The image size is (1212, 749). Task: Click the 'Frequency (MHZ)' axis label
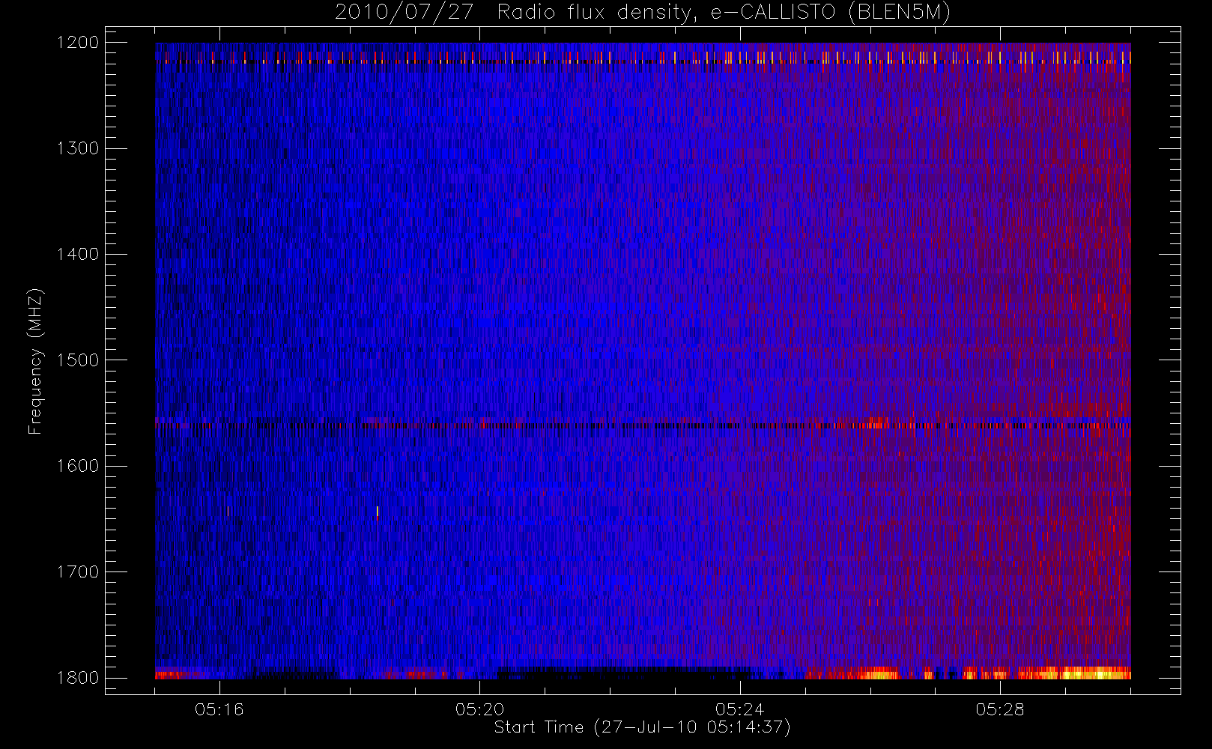[x=35, y=361]
